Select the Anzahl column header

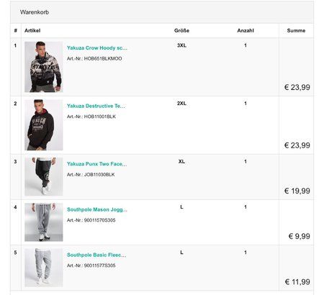point(246,30)
